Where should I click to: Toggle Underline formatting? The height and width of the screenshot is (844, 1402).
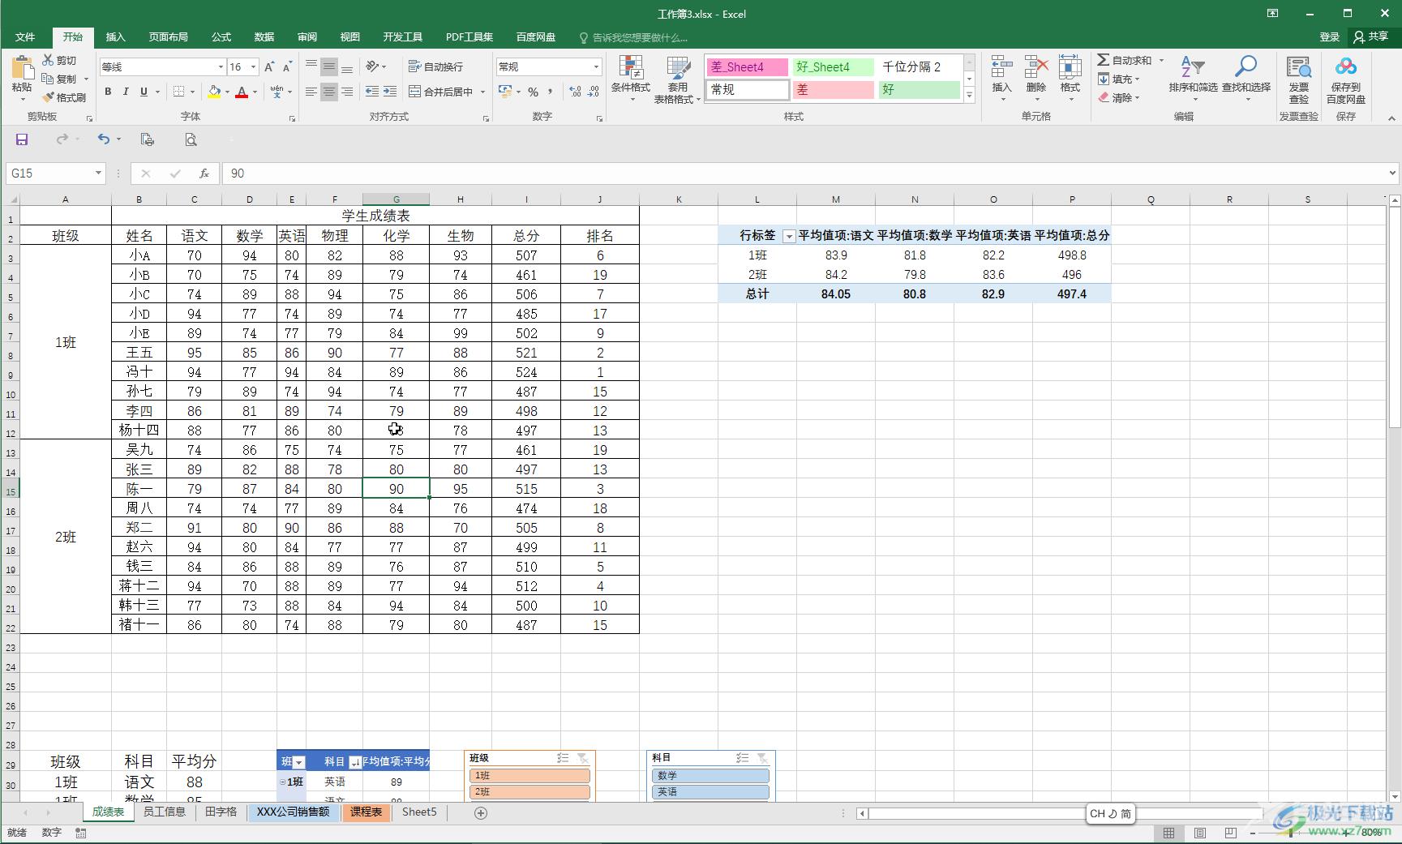tap(144, 92)
